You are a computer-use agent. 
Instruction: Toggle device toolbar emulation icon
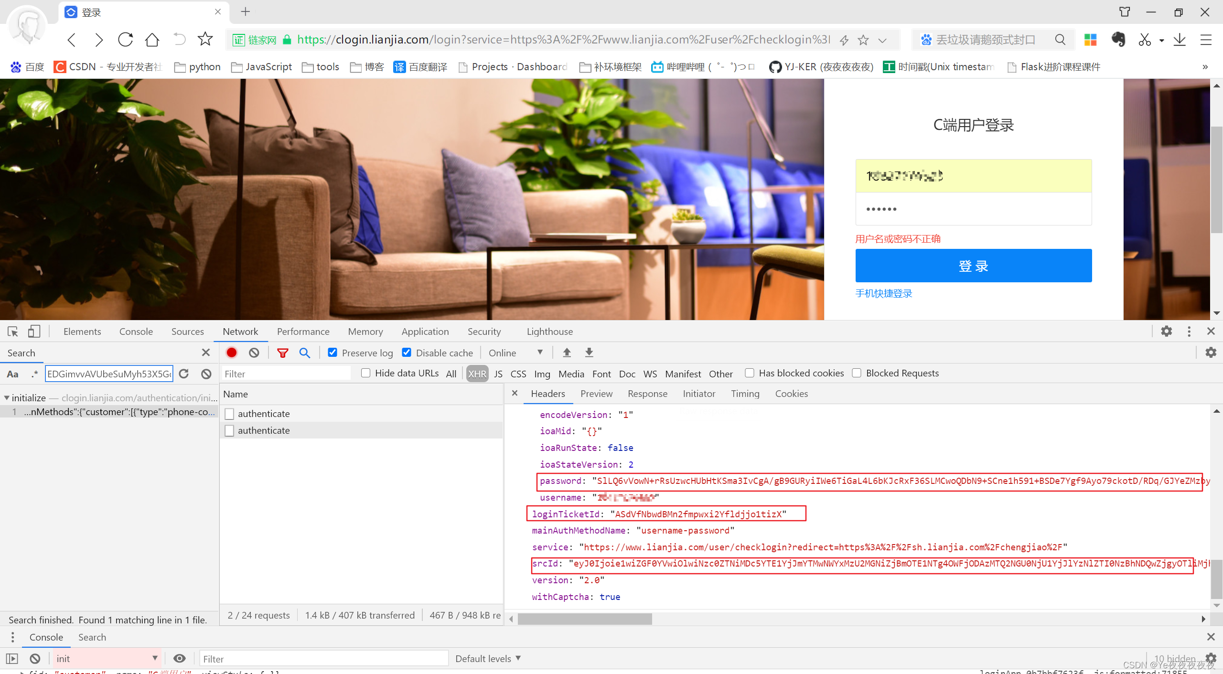(x=33, y=332)
